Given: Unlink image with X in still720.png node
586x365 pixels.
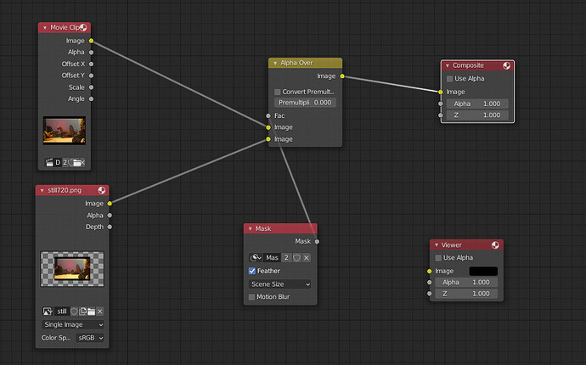Looking at the screenshot, I should [99, 312].
